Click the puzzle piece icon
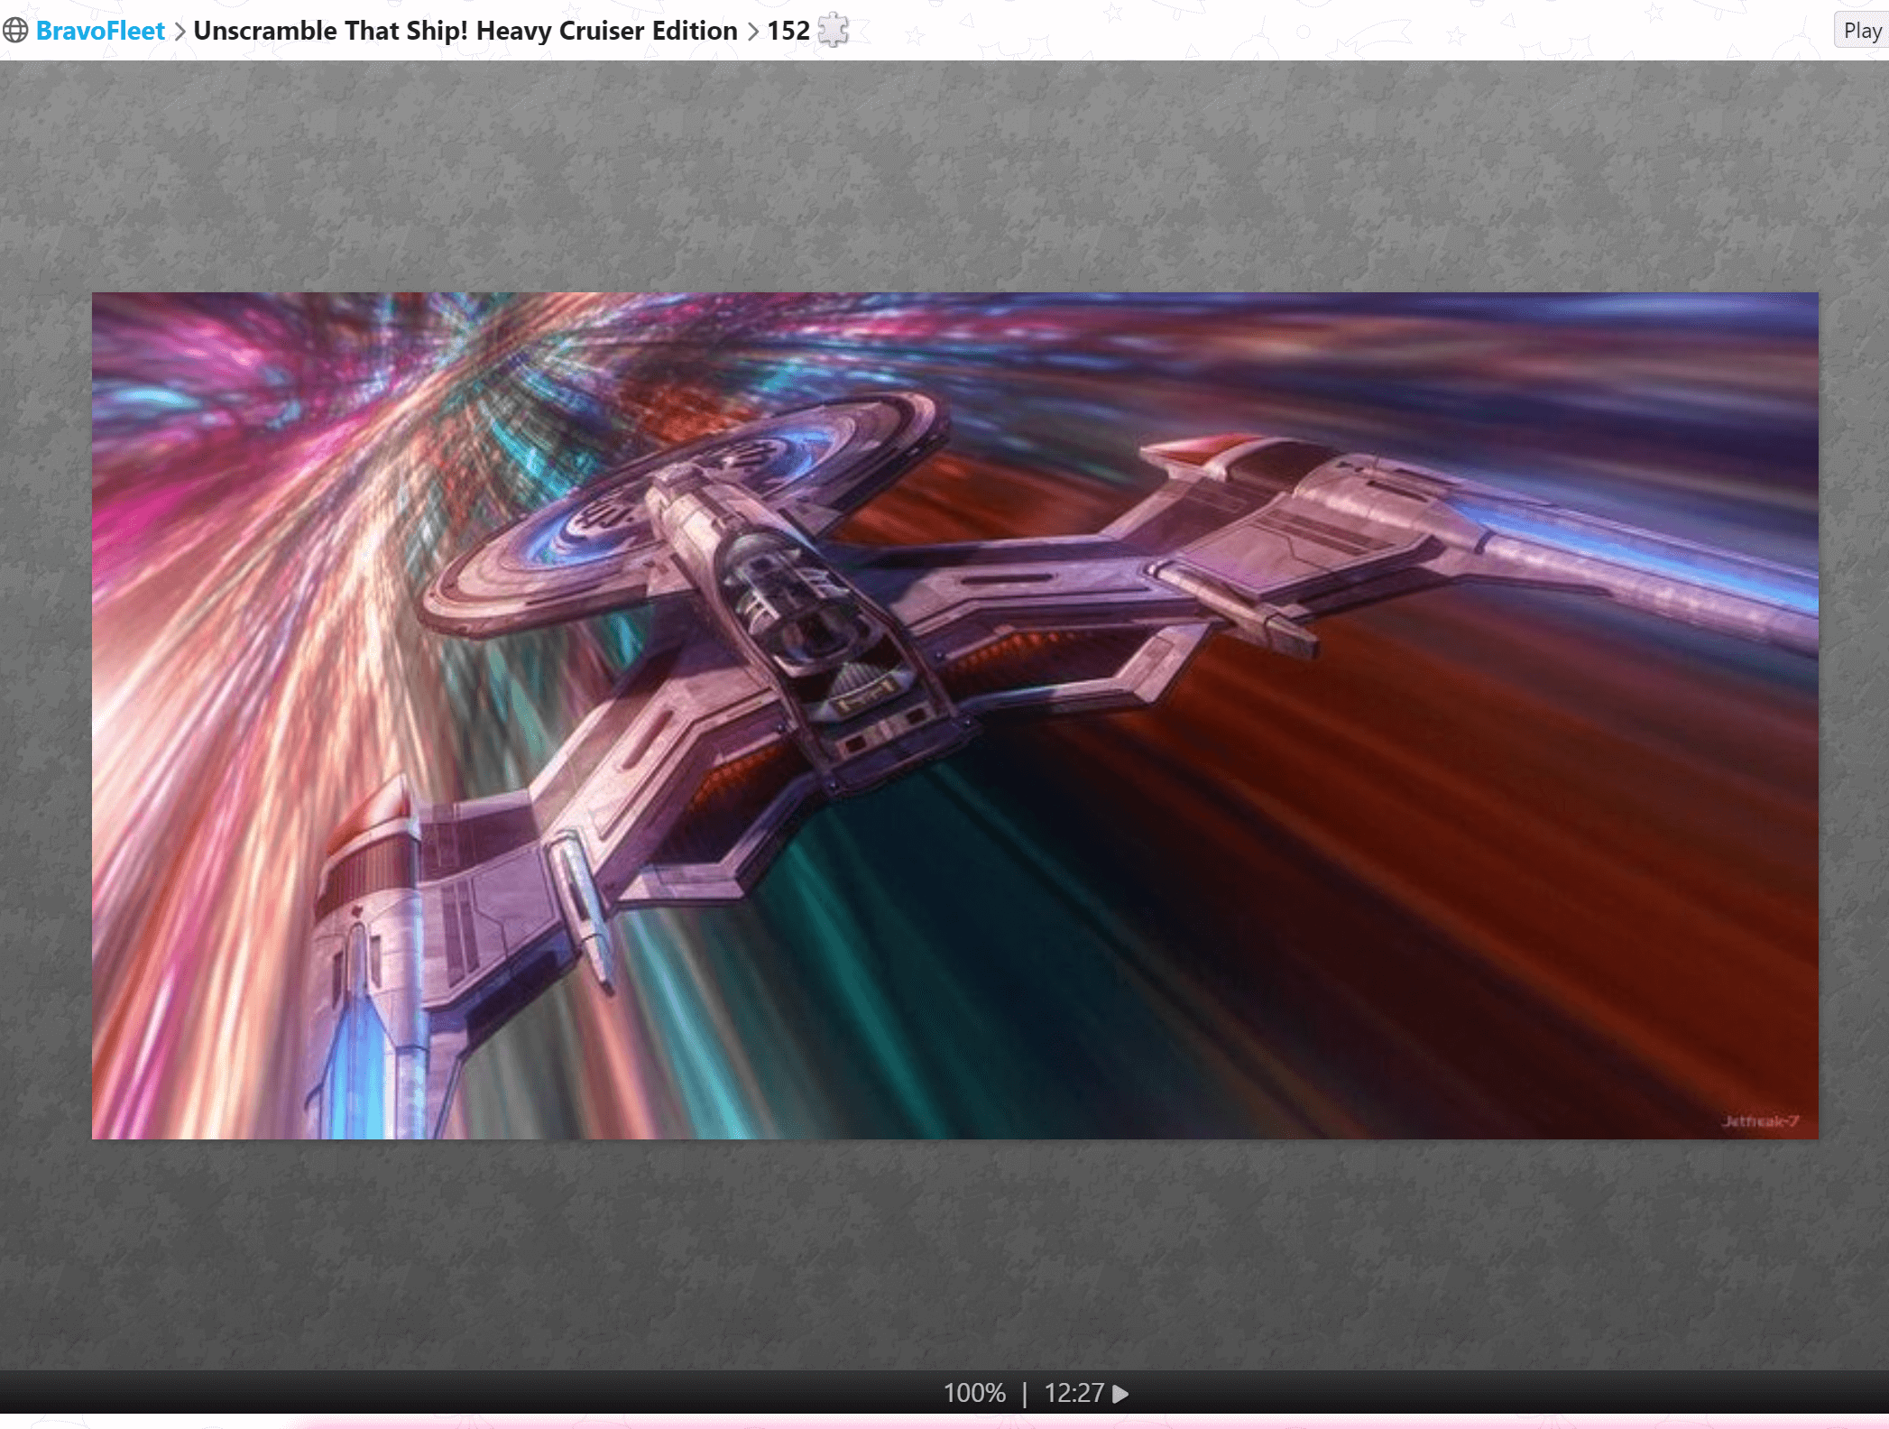Screen dimensions: 1889x1429 (834, 30)
